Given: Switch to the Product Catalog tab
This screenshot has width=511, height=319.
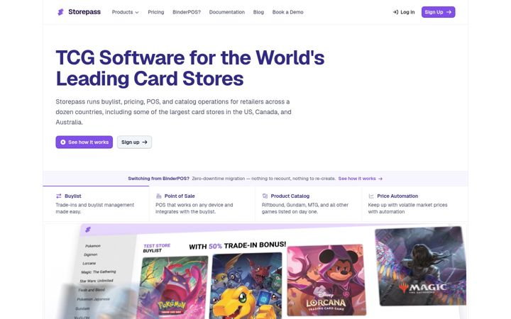Looking at the screenshot, I should pyautogui.click(x=308, y=203).
